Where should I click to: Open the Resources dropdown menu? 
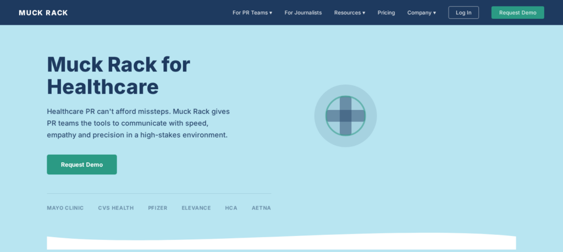349,13
